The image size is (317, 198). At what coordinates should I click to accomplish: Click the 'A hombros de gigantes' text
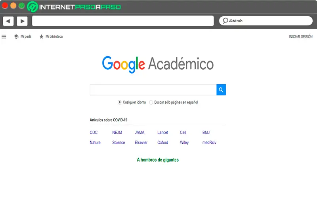point(158,160)
